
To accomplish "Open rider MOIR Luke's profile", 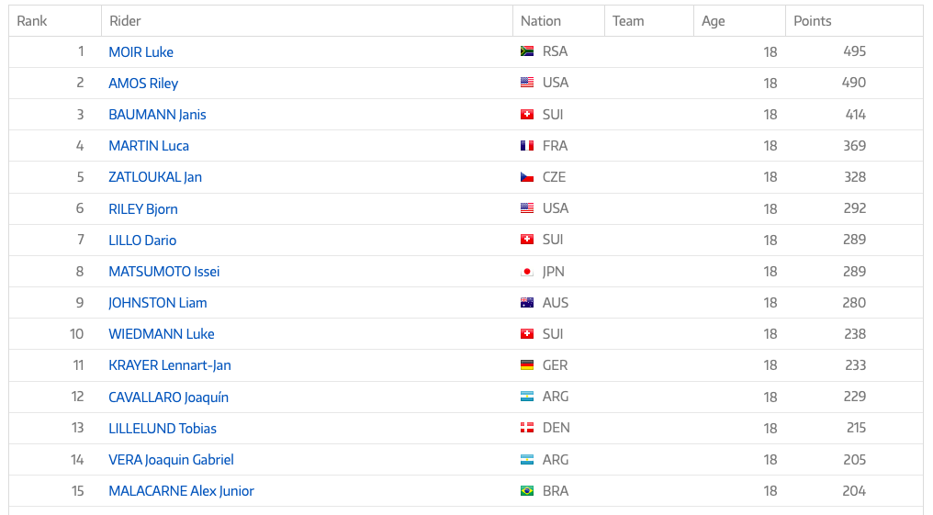I will tap(141, 51).
